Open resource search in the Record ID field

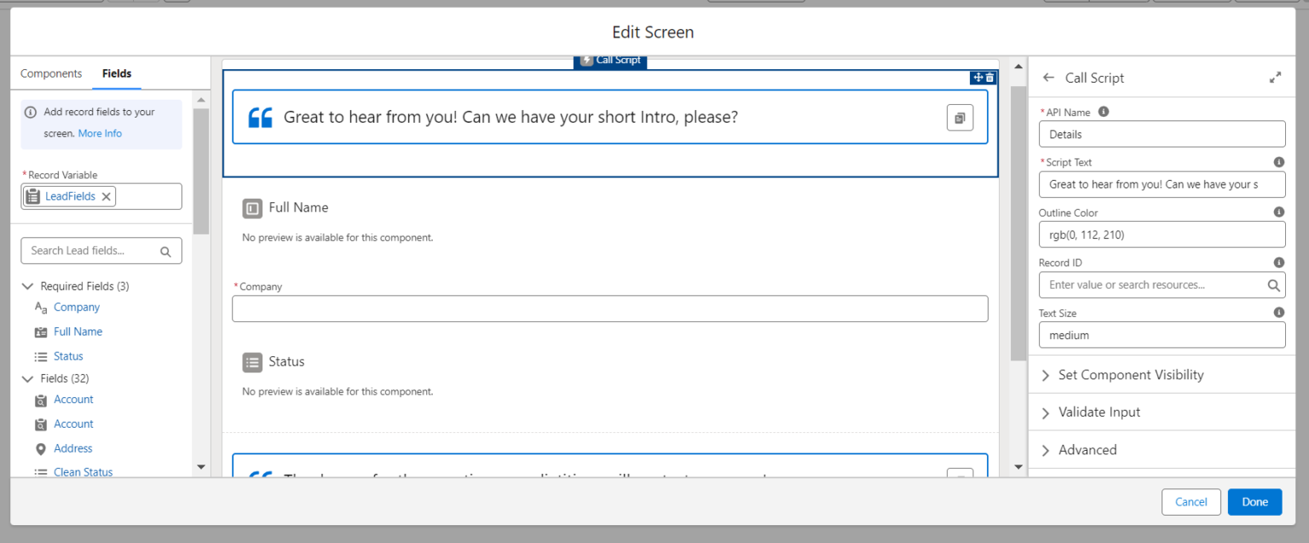click(x=1274, y=284)
